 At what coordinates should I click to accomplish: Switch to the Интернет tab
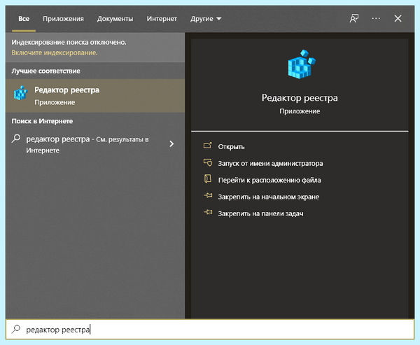(162, 19)
